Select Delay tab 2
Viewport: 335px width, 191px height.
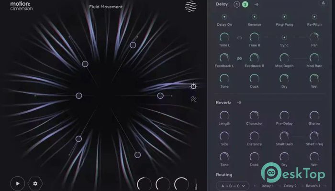coord(245,4)
